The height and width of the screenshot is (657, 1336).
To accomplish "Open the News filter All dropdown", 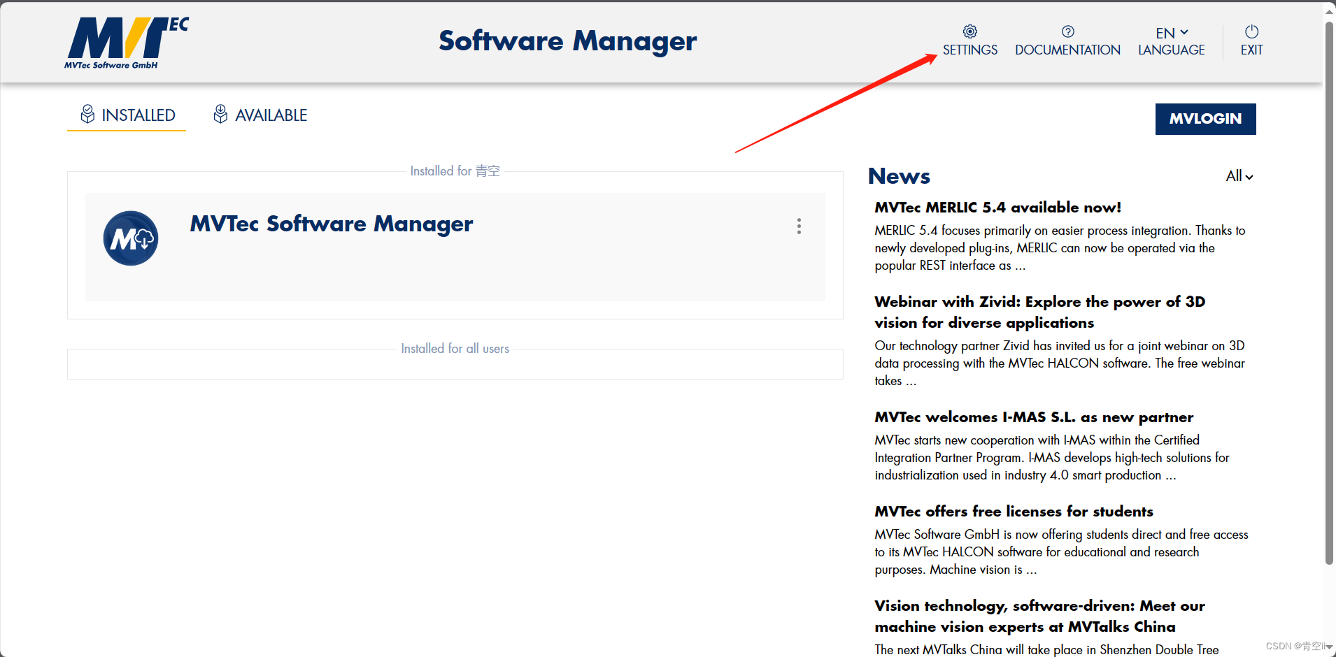I will point(1239,176).
